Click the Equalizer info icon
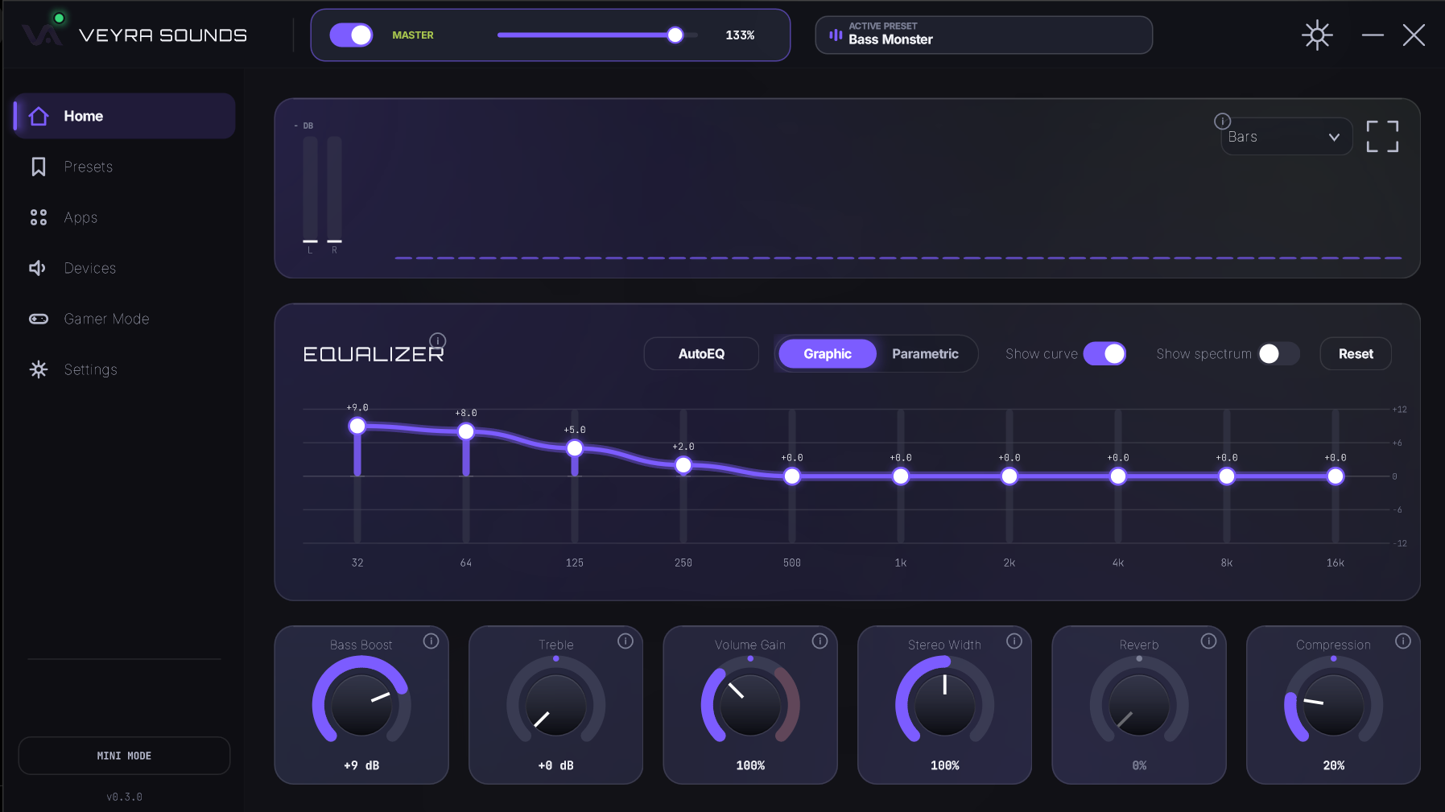The height and width of the screenshot is (812, 1445). (x=438, y=340)
